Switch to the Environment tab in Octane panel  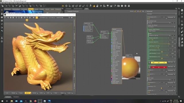pos(24,9)
